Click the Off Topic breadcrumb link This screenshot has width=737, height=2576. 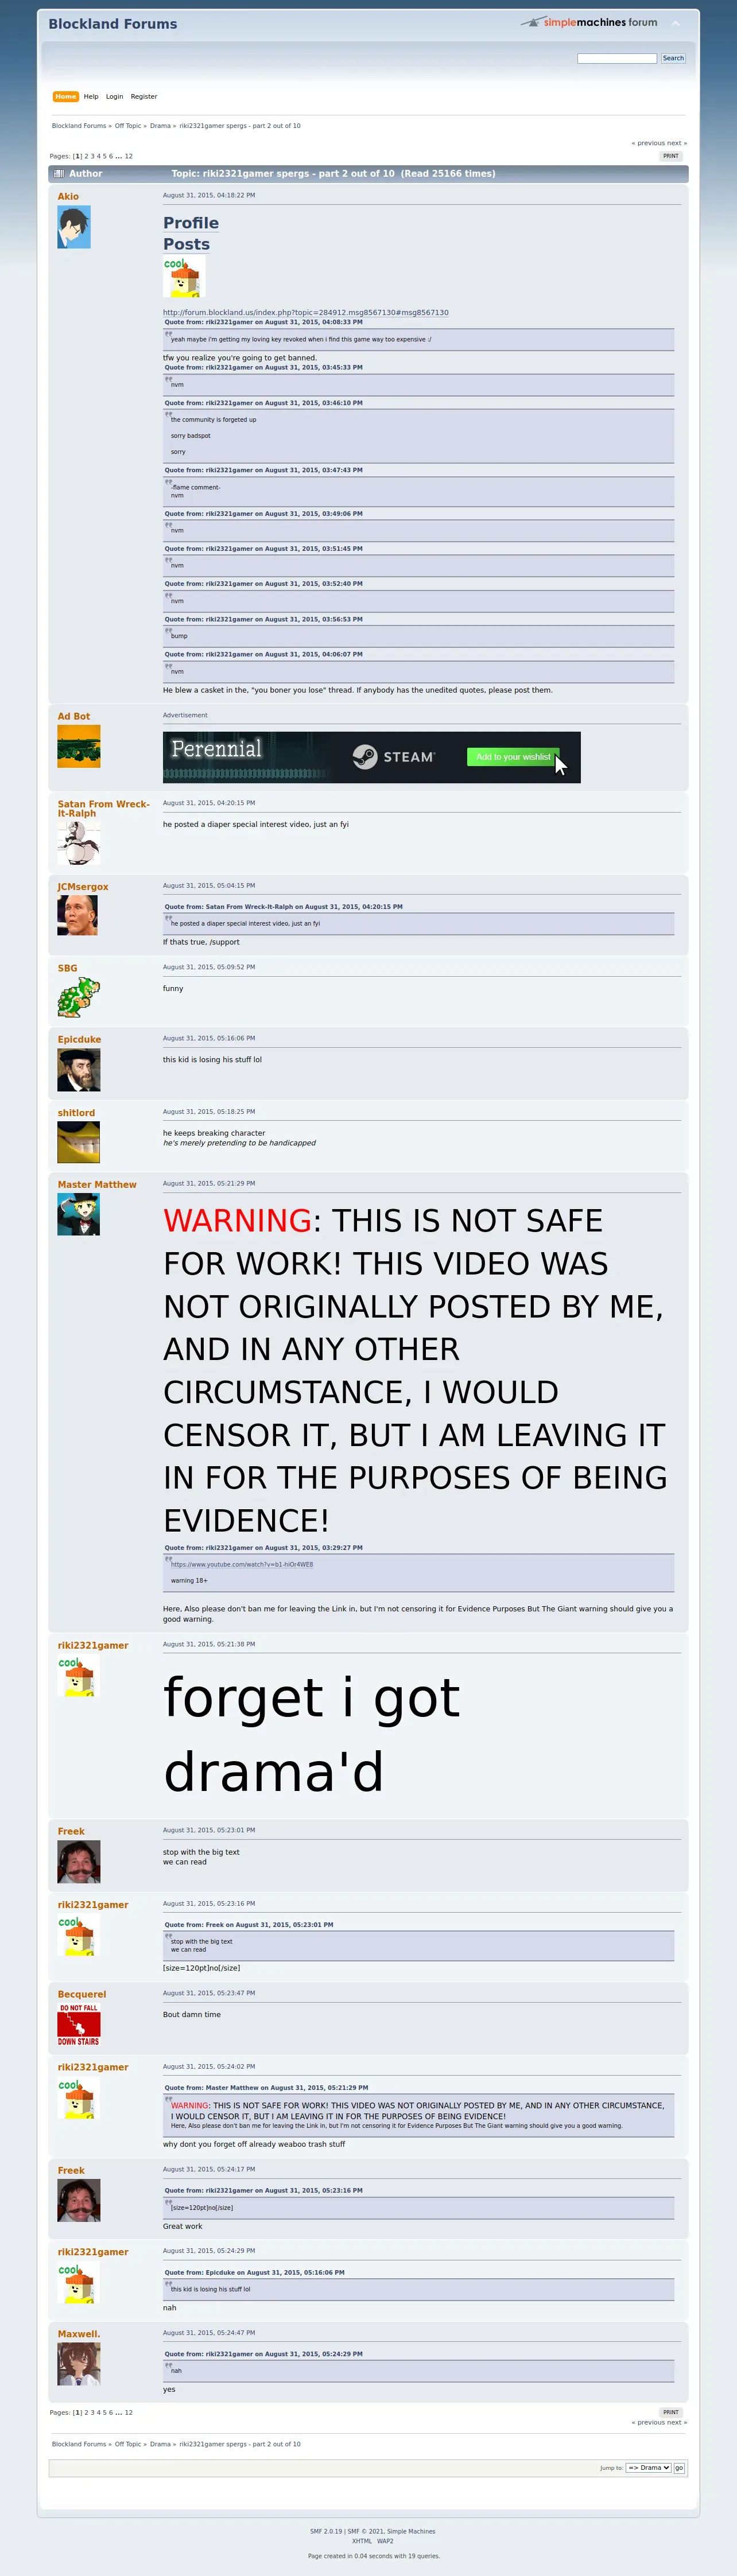click(x=128, y=126)
